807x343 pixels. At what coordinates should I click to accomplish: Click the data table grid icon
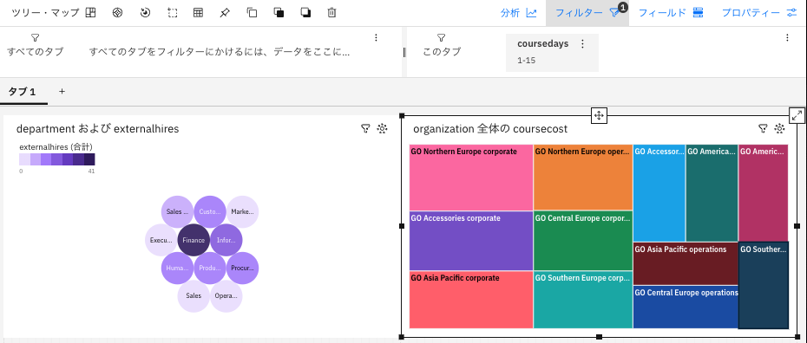point(198,13)
